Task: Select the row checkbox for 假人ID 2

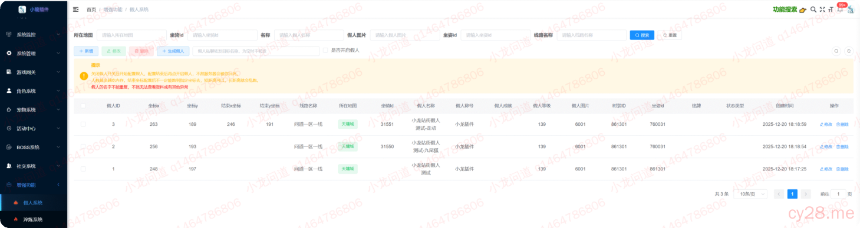Action: (x=83, y=146)
